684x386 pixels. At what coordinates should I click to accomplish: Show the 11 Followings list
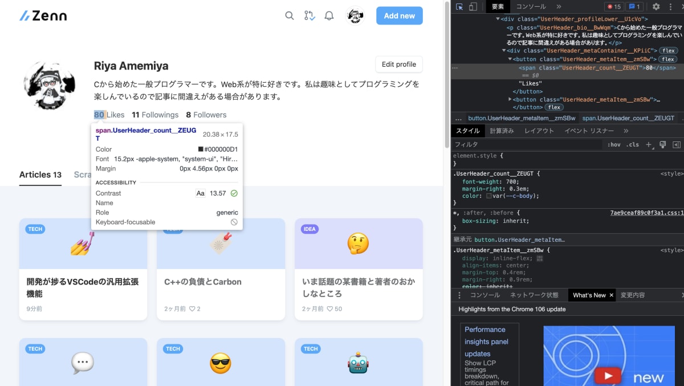(x=155, y=115)
